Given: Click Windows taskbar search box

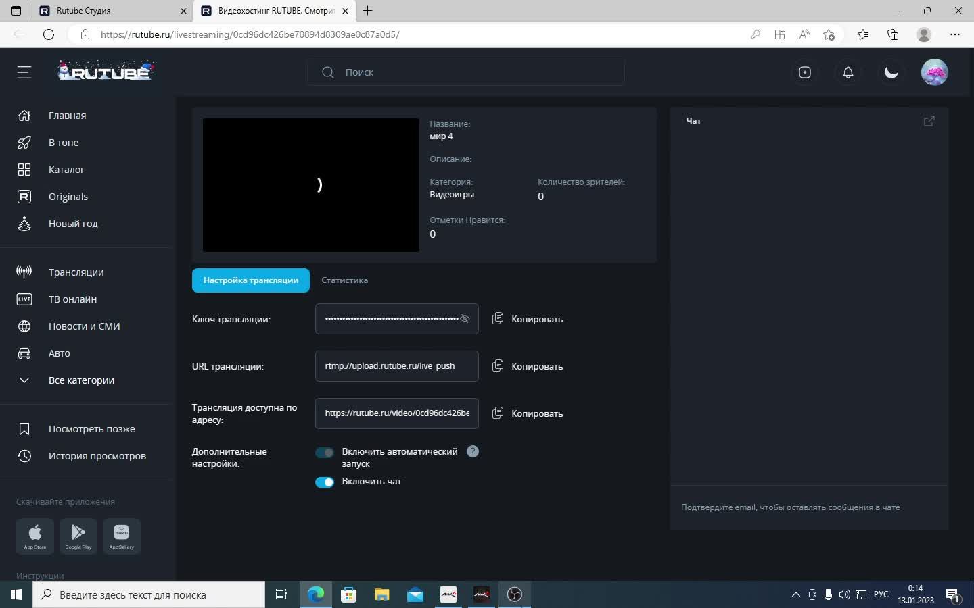Looking at the screenshot, I should pyautogui.click(x=149, y=594).
